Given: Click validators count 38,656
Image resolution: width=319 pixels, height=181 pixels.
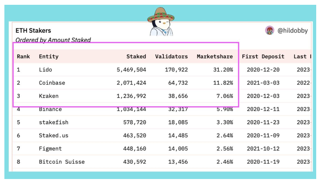Looking at the screenshot, I should tap(178, 96).
